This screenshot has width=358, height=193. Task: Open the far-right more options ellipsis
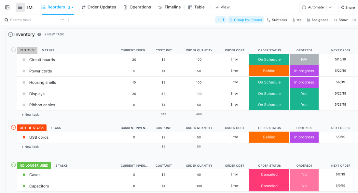(354, 20)
